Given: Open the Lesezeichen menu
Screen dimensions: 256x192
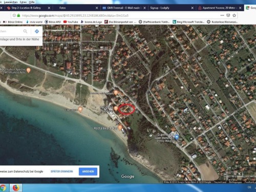Looking at the screenshot, I should [10, 2].
